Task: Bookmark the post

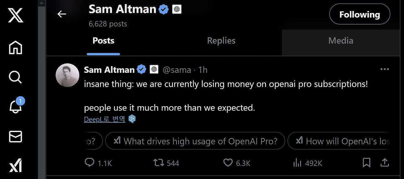Action: click(366, 163)
